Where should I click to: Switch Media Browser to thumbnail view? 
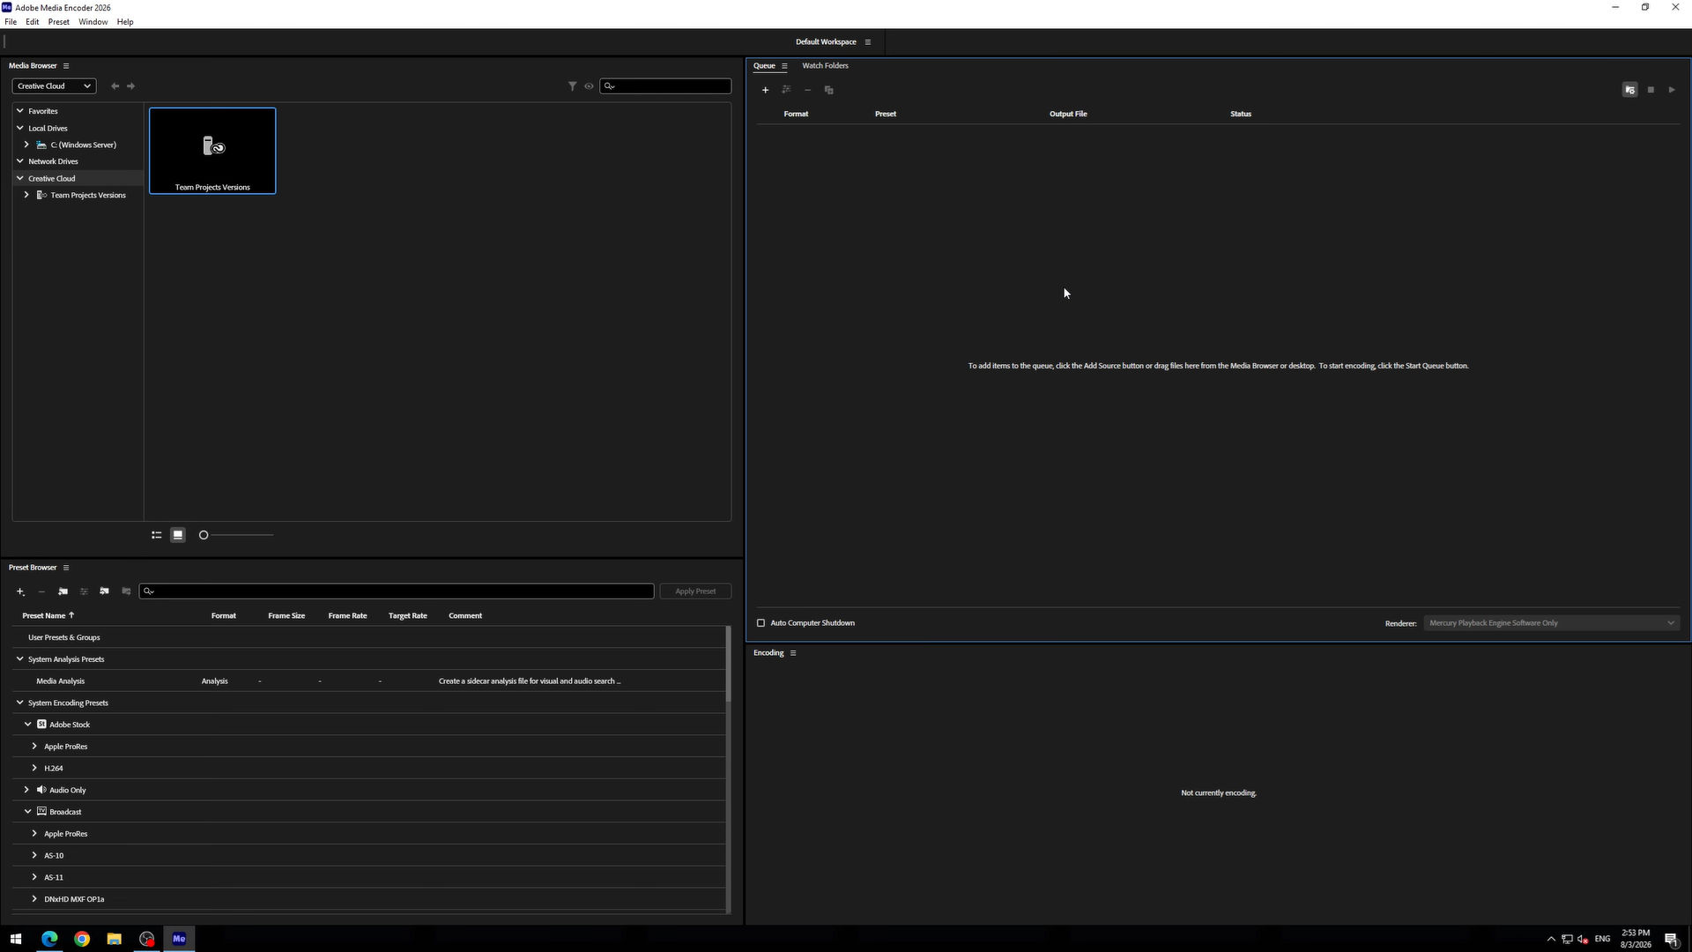[178, 535]
